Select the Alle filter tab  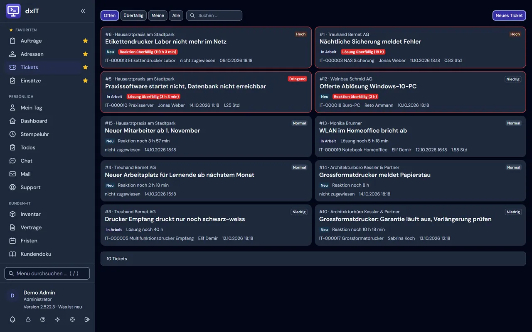tap(176, 15)
